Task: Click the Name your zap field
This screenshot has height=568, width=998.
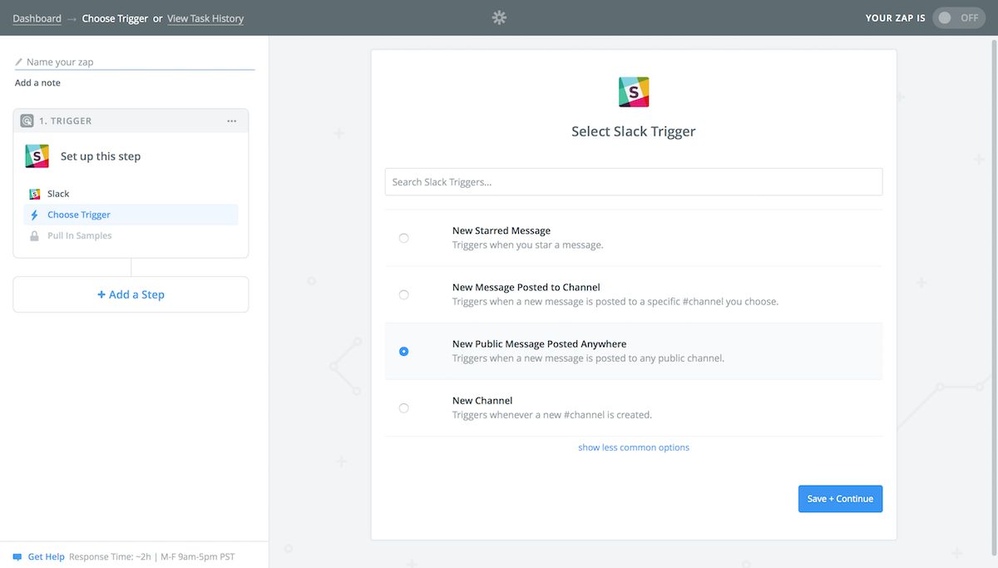Action: coord(137,62)
